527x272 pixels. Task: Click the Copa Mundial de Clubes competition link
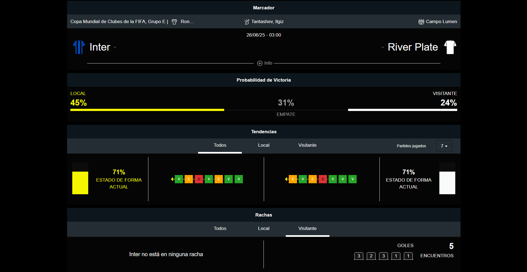pos(118,22)
